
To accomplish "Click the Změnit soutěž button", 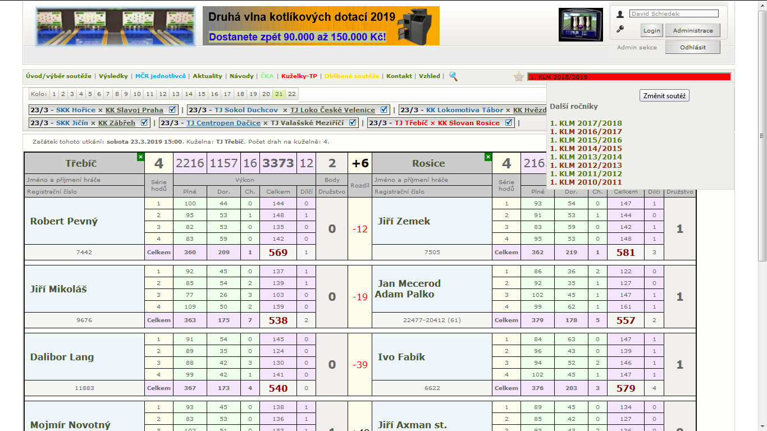I will point(665,96).
